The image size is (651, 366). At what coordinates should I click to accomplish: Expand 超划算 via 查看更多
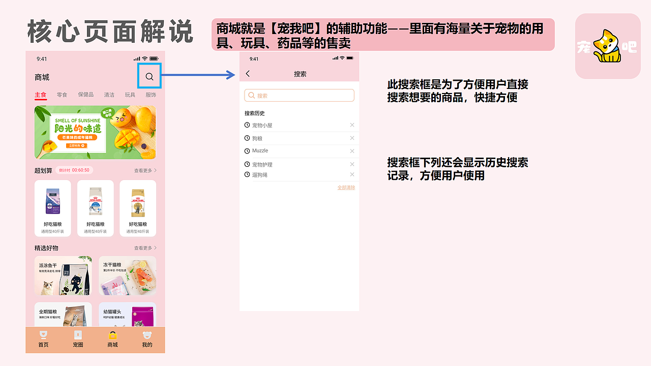(x=143, y=170)
